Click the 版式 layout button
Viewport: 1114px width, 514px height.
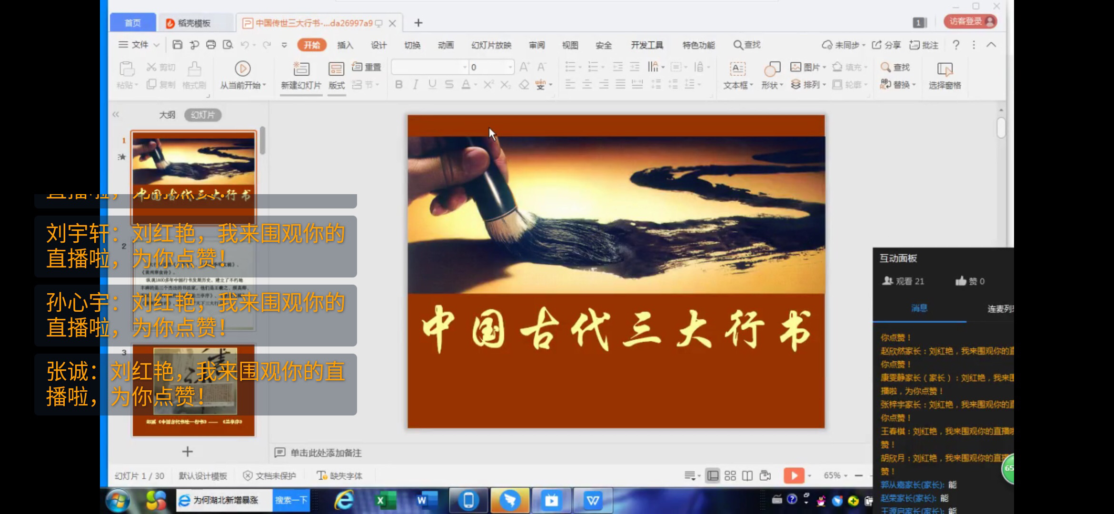point(337,75)
